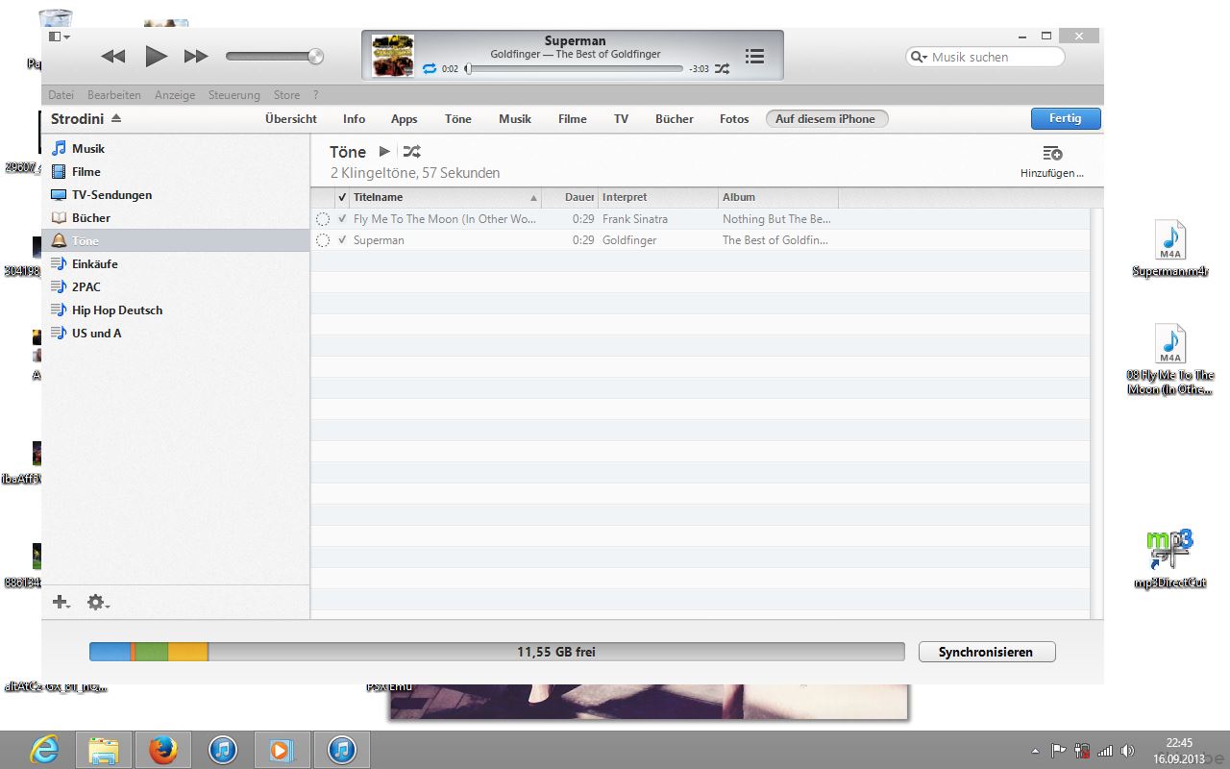Uncheck the Fly Me To The Moon checkbox
This screenshot has height=769, width=1230.
342,219
